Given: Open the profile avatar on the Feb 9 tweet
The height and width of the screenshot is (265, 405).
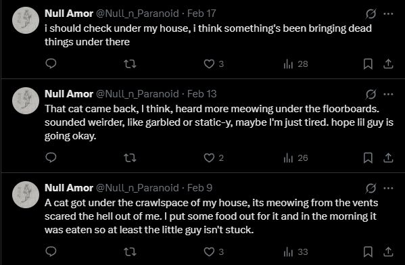Looking at the screenshot, I should coord(26,195).
